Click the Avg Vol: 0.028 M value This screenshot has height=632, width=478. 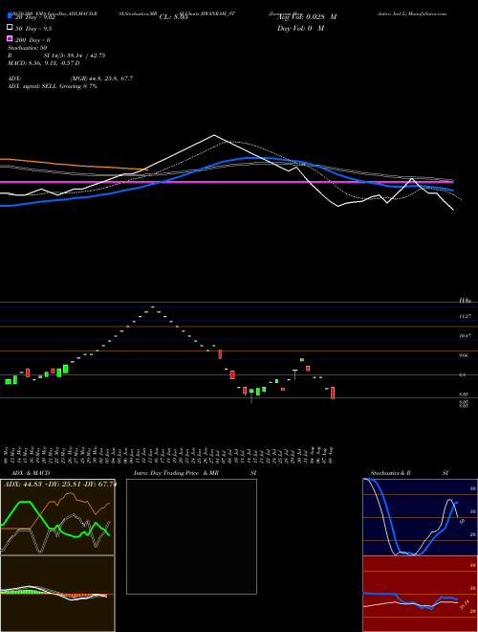308,17
